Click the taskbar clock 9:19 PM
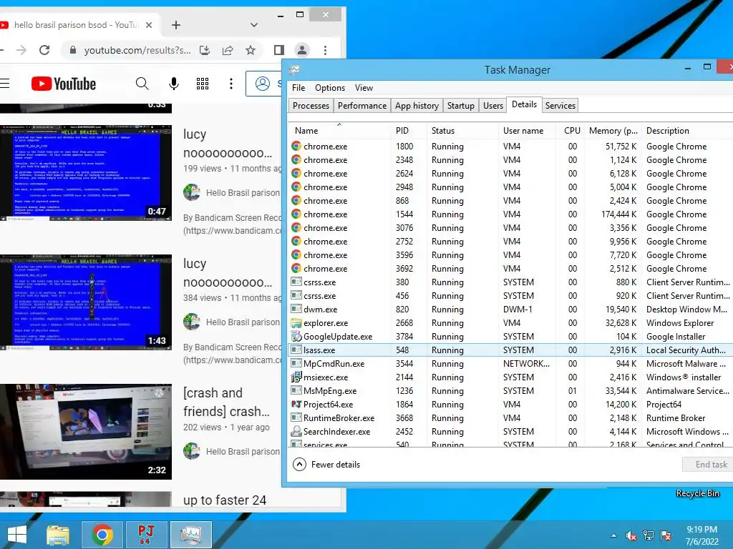The height and width of the screenshot is (549, 733). click(702, 530)
